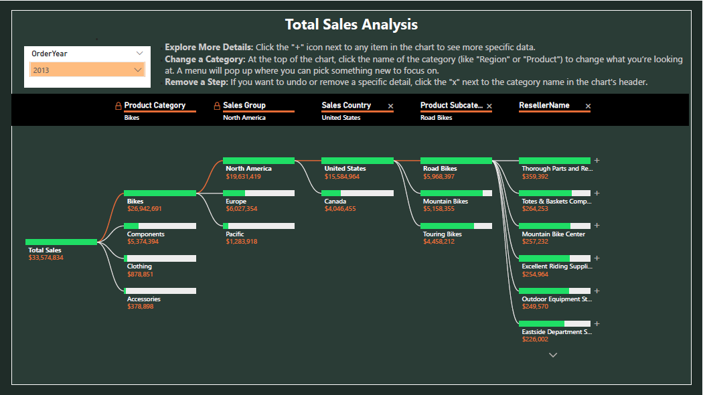Expand the Outdoor Equipment St... node
The image size is (703, 395).
(x=597, y=291)
